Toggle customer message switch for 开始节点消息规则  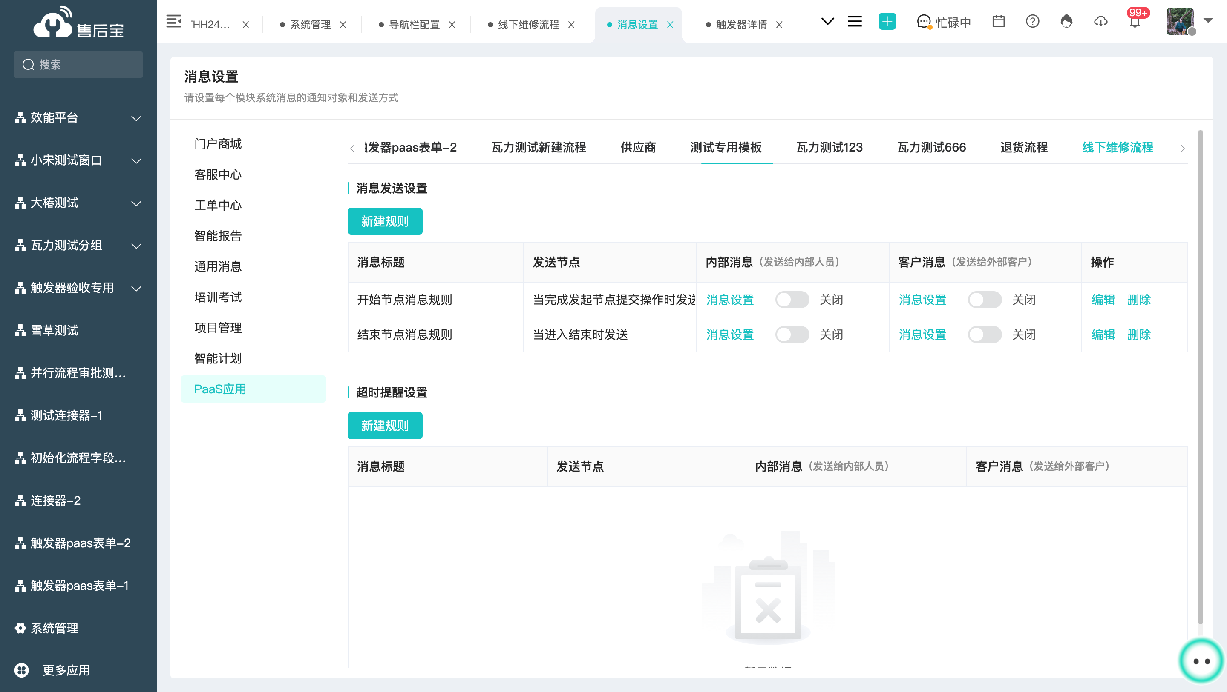click(985, 300)
